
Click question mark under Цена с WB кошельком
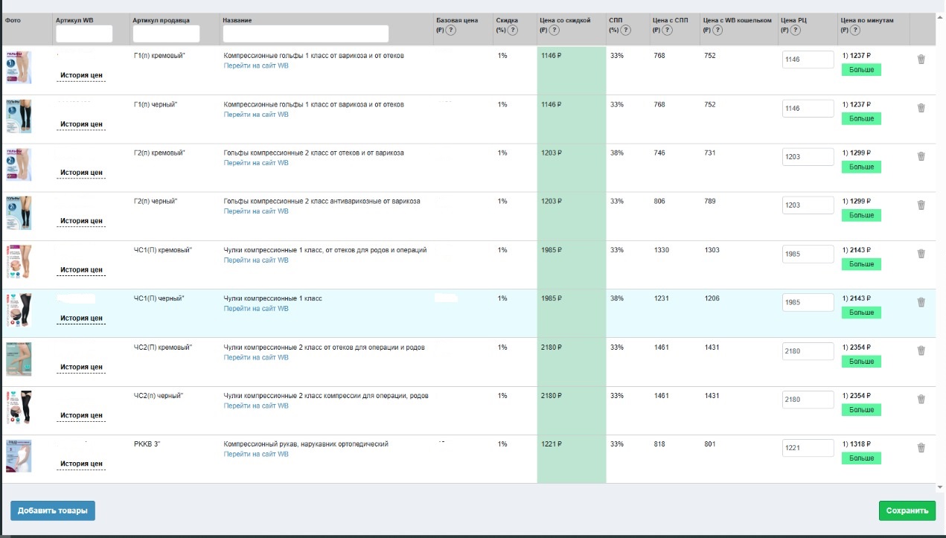(718, 31)
